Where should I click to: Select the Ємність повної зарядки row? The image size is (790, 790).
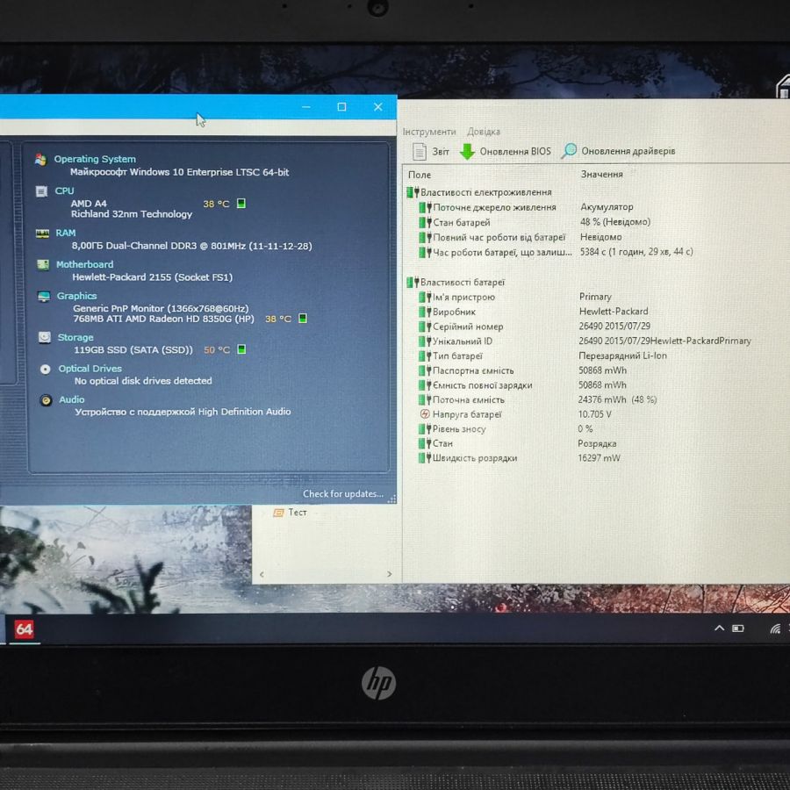(x=523, y=385)
